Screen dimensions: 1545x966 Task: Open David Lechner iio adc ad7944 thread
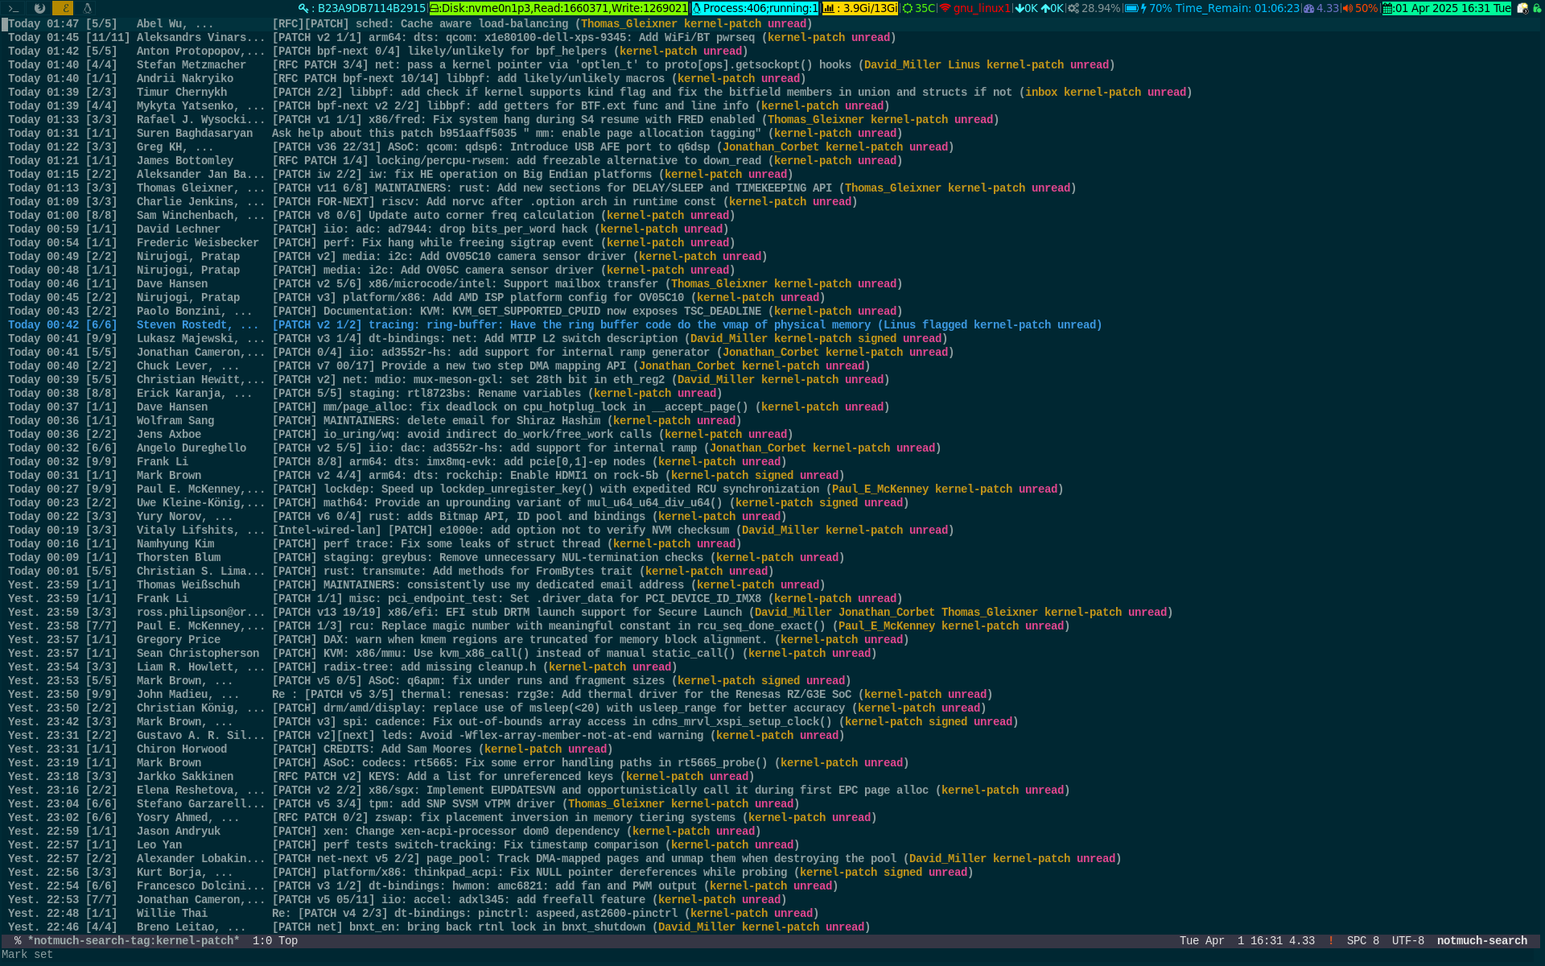(x=368, y=229)
